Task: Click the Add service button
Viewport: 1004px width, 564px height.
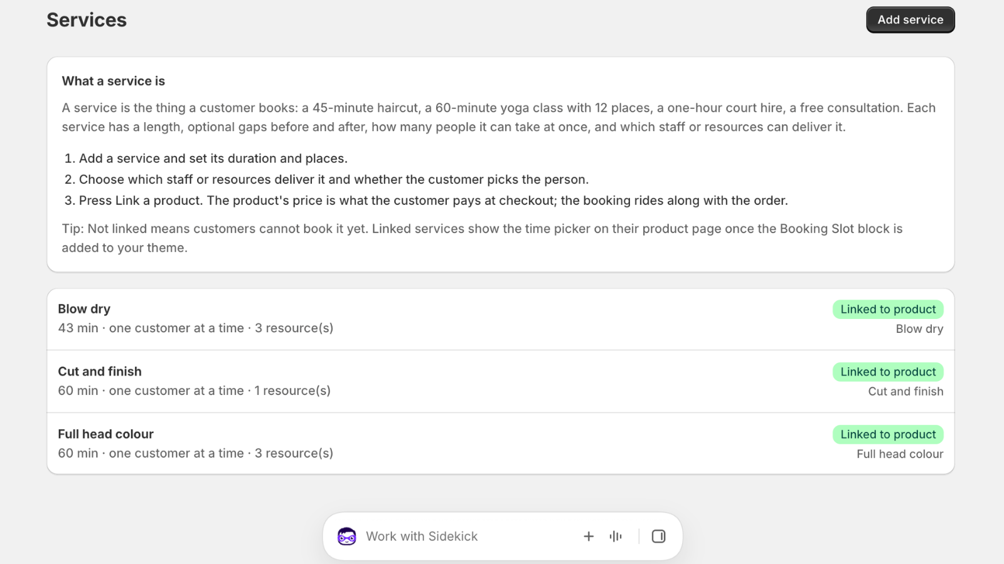Action: click(x=910, y=20)
